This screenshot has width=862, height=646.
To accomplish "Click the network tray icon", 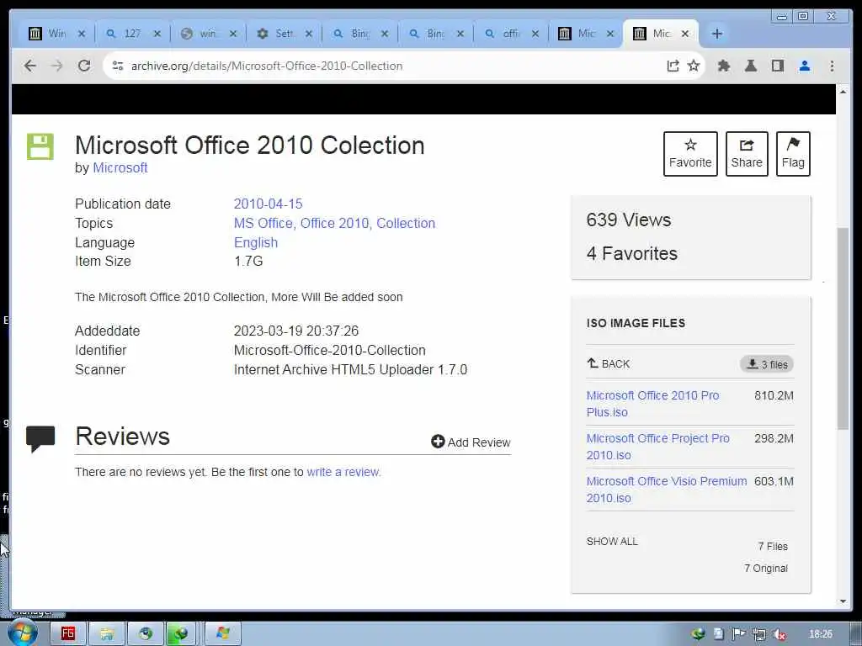I will pyautogui.click(x=758, y=634).
